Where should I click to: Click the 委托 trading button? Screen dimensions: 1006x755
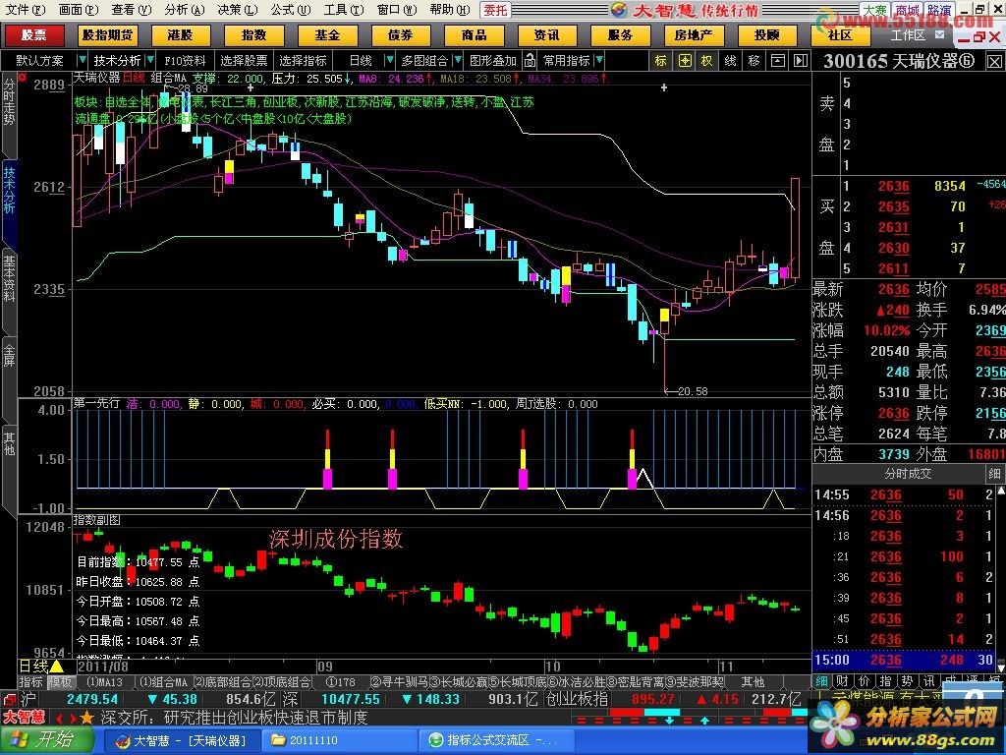click(x=495, y=10)
